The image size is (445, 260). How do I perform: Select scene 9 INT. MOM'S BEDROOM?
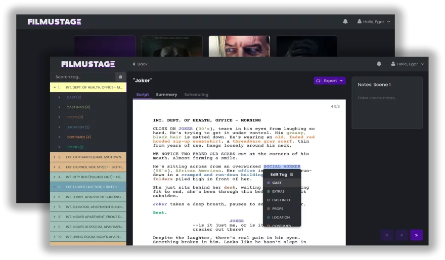[x=88, y=227]
